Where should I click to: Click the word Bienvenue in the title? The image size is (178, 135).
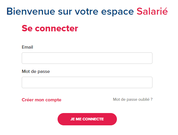pyautogui.click(x=31, y=11)
